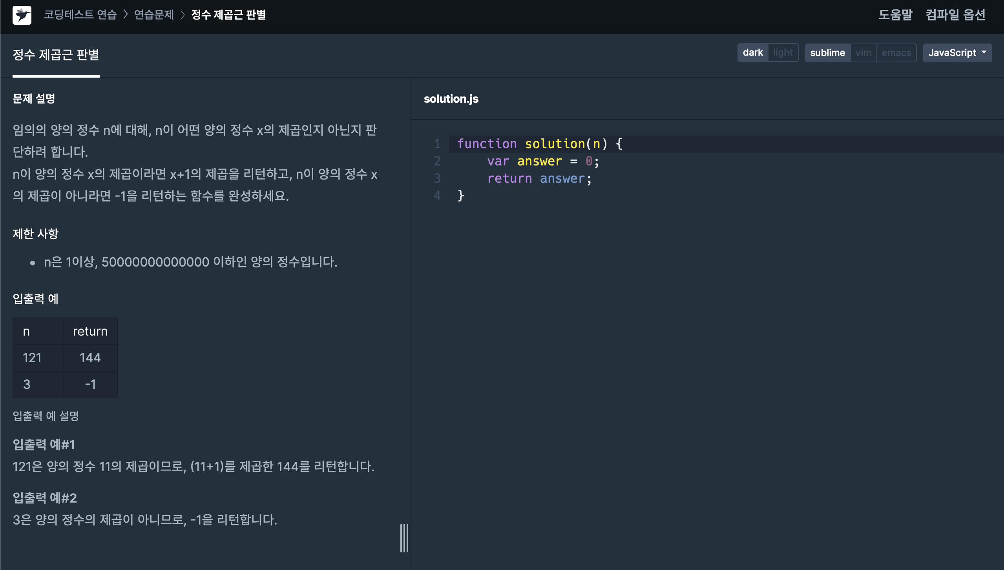Screen dimensions: 1004x570
Task: Open the 연습문제 breadcrumb link
Action: 154,15
